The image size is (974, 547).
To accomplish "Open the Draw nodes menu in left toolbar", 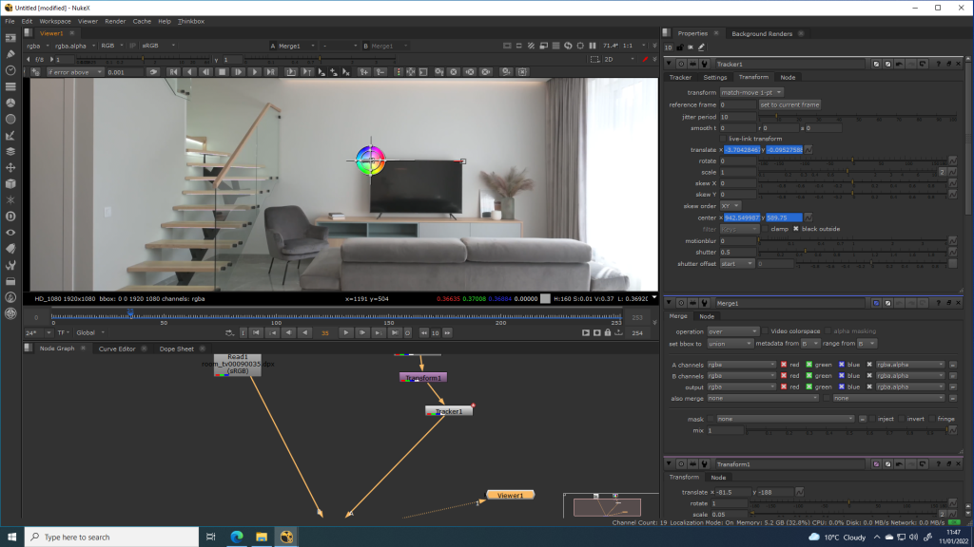I will point(10,53).
